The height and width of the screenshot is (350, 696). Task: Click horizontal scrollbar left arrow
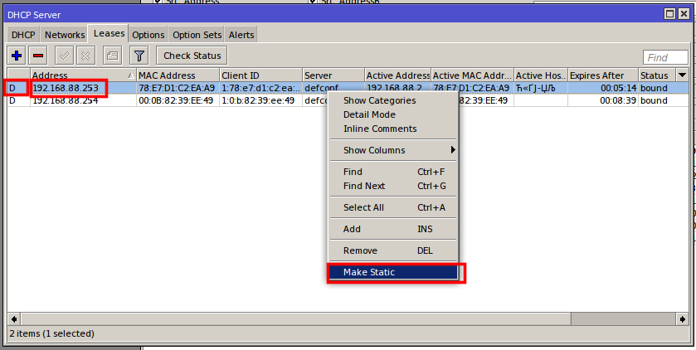tap(14, 319)
